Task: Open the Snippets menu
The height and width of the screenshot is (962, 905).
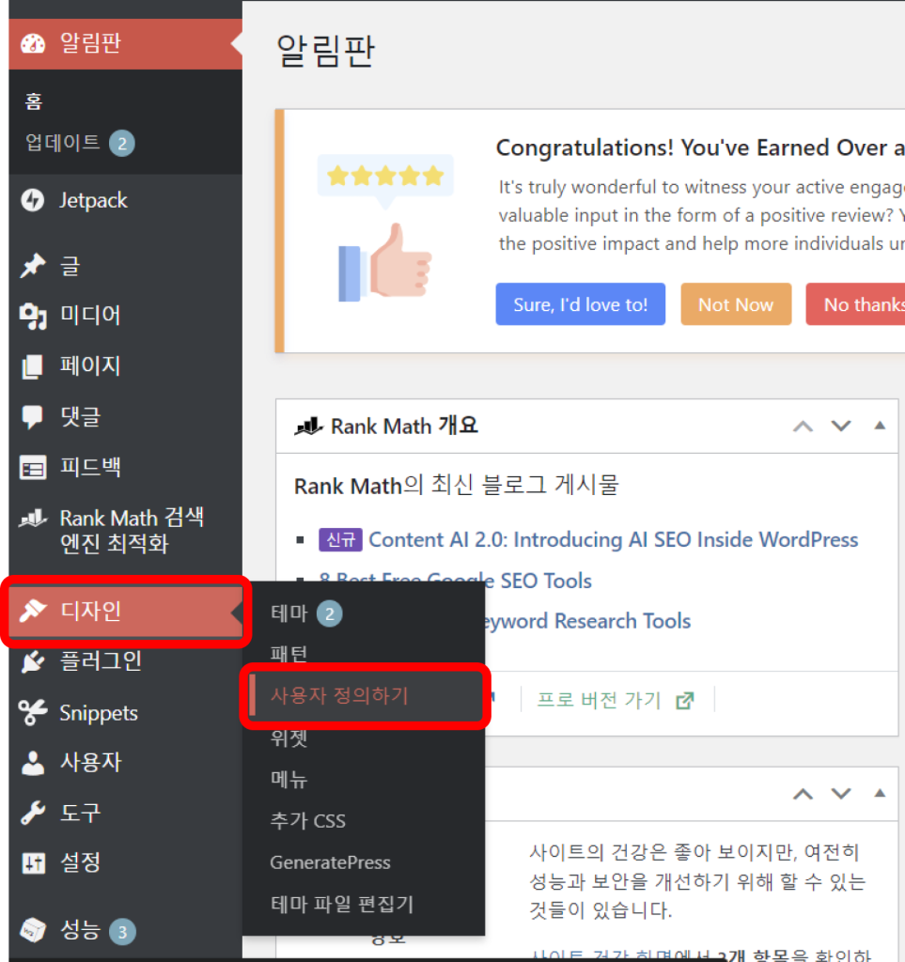Action: 125,712
